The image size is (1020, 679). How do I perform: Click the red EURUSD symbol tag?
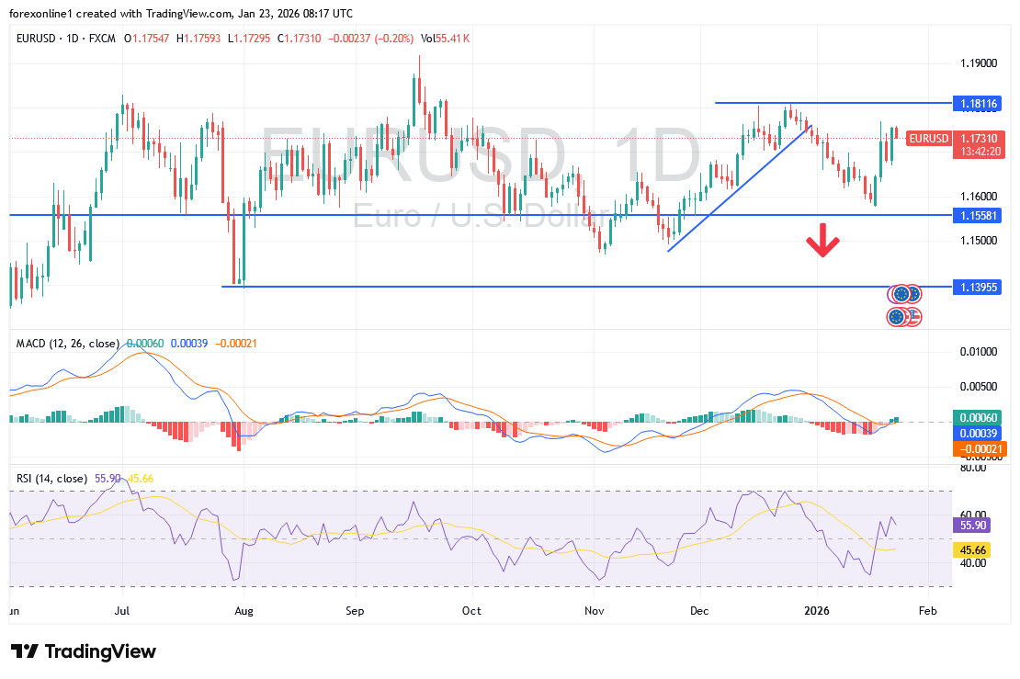pyautogui.click(x=928, y=138)
